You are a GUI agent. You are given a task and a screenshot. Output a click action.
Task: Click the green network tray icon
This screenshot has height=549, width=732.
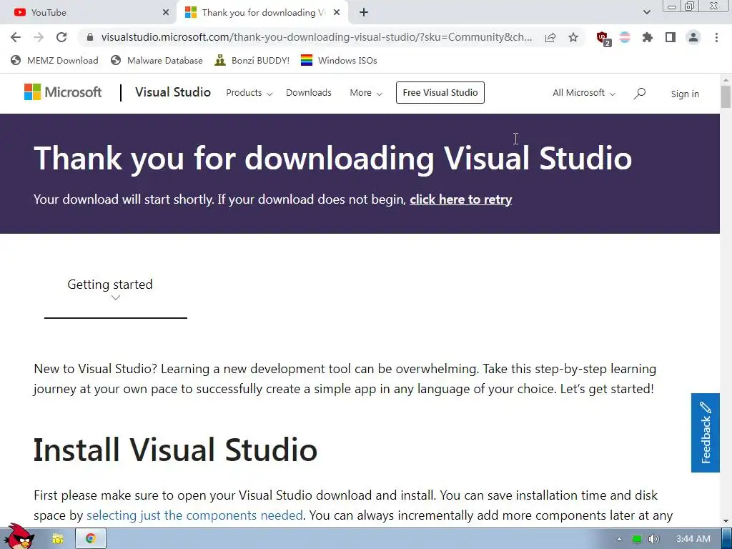pyautogui.click(x=637, y=539)
